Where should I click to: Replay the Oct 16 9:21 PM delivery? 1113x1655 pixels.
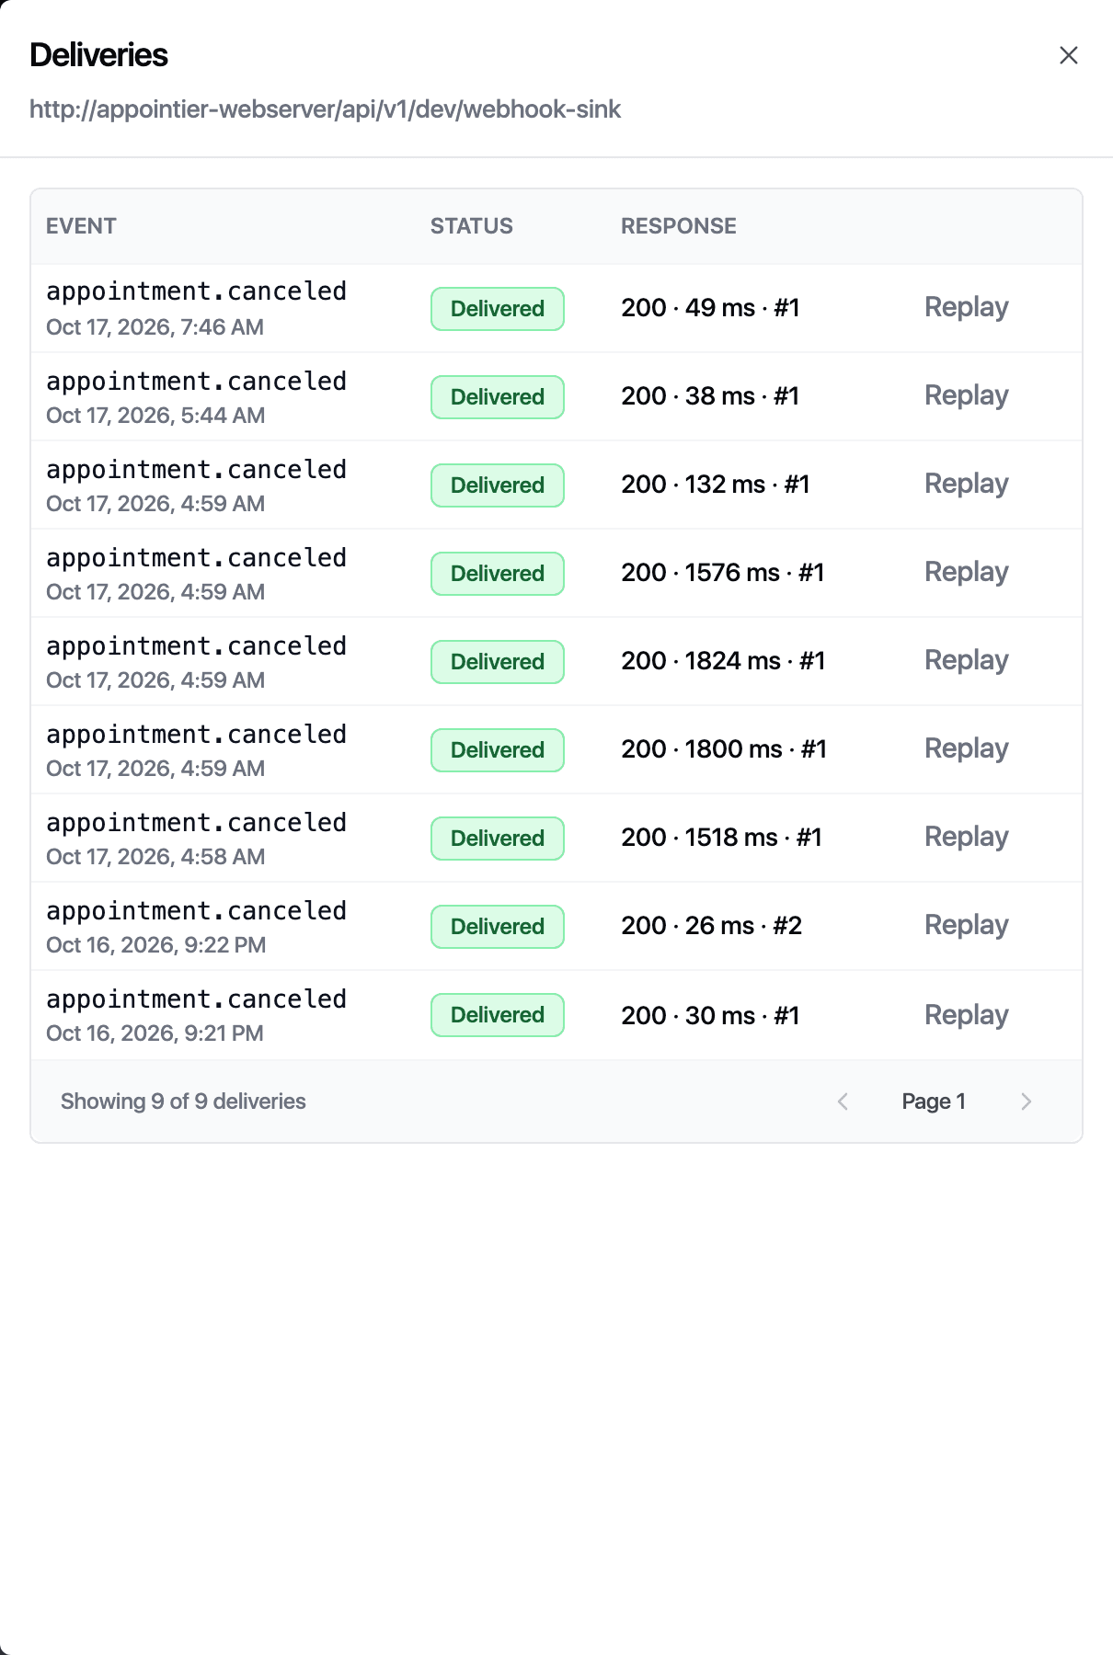click(x=967, y=1015)
